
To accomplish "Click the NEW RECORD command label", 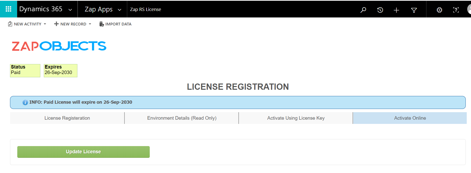I will pos(73,24).
